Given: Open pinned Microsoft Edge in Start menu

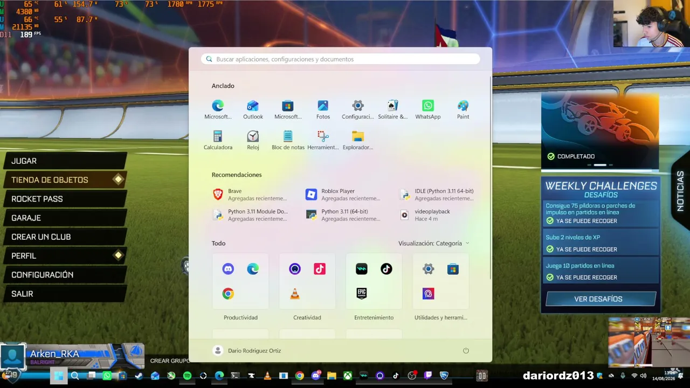Looking at the screenshot, I should pos(218,109).
